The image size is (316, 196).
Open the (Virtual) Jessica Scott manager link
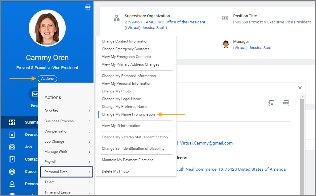pyautogui.click(x=253, y=48)
